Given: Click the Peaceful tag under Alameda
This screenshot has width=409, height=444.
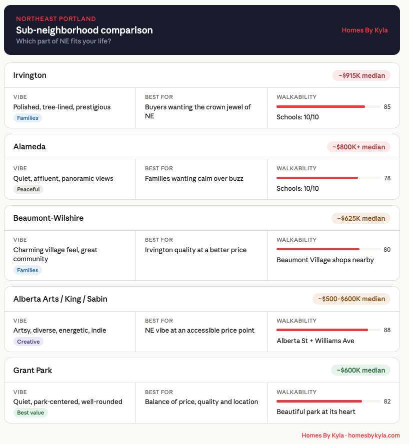Looking at the screenshot, I should [28, 189].
